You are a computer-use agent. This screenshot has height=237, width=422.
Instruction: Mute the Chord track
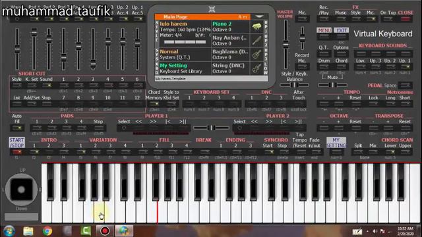[342, 66]
